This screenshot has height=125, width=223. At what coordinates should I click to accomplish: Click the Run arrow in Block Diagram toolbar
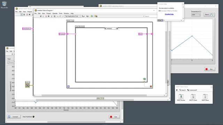point(41,16)
